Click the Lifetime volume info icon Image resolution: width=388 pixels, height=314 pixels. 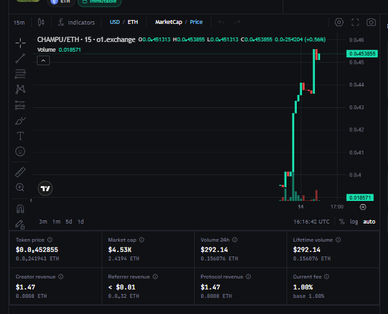pyautogui.click(x=338, y=240)
